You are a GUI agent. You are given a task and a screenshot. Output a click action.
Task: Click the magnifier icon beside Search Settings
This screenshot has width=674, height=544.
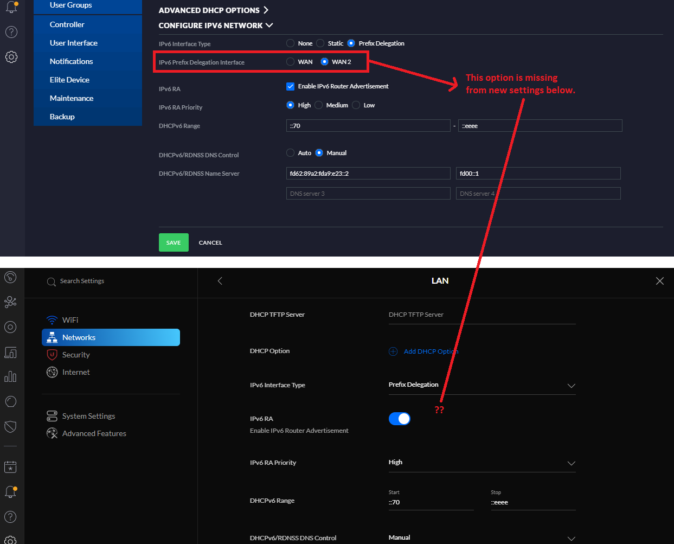52,281
